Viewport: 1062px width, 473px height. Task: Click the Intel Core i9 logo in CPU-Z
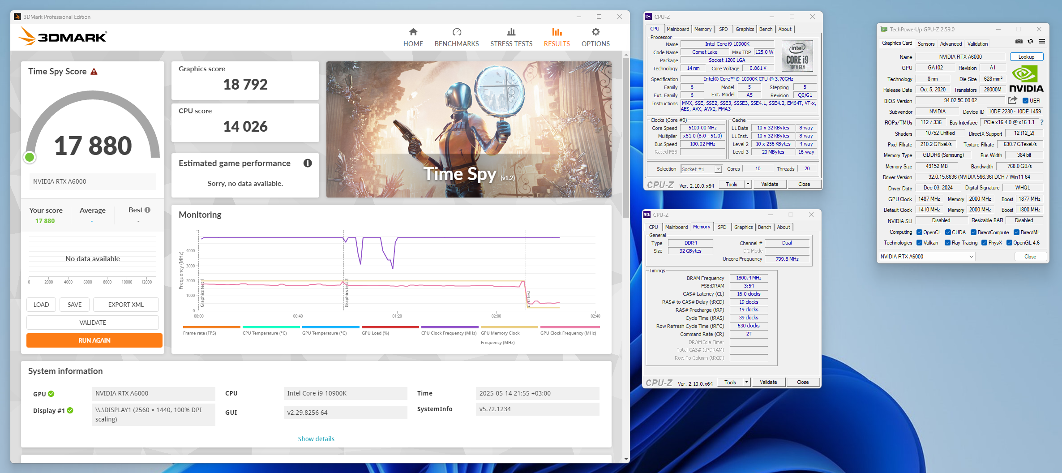(x=797, y=56)
